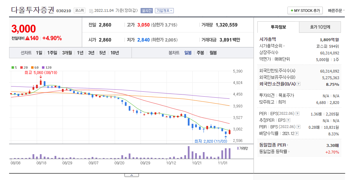Click the 상장주식수 value 60,314,092

point(330,53)
